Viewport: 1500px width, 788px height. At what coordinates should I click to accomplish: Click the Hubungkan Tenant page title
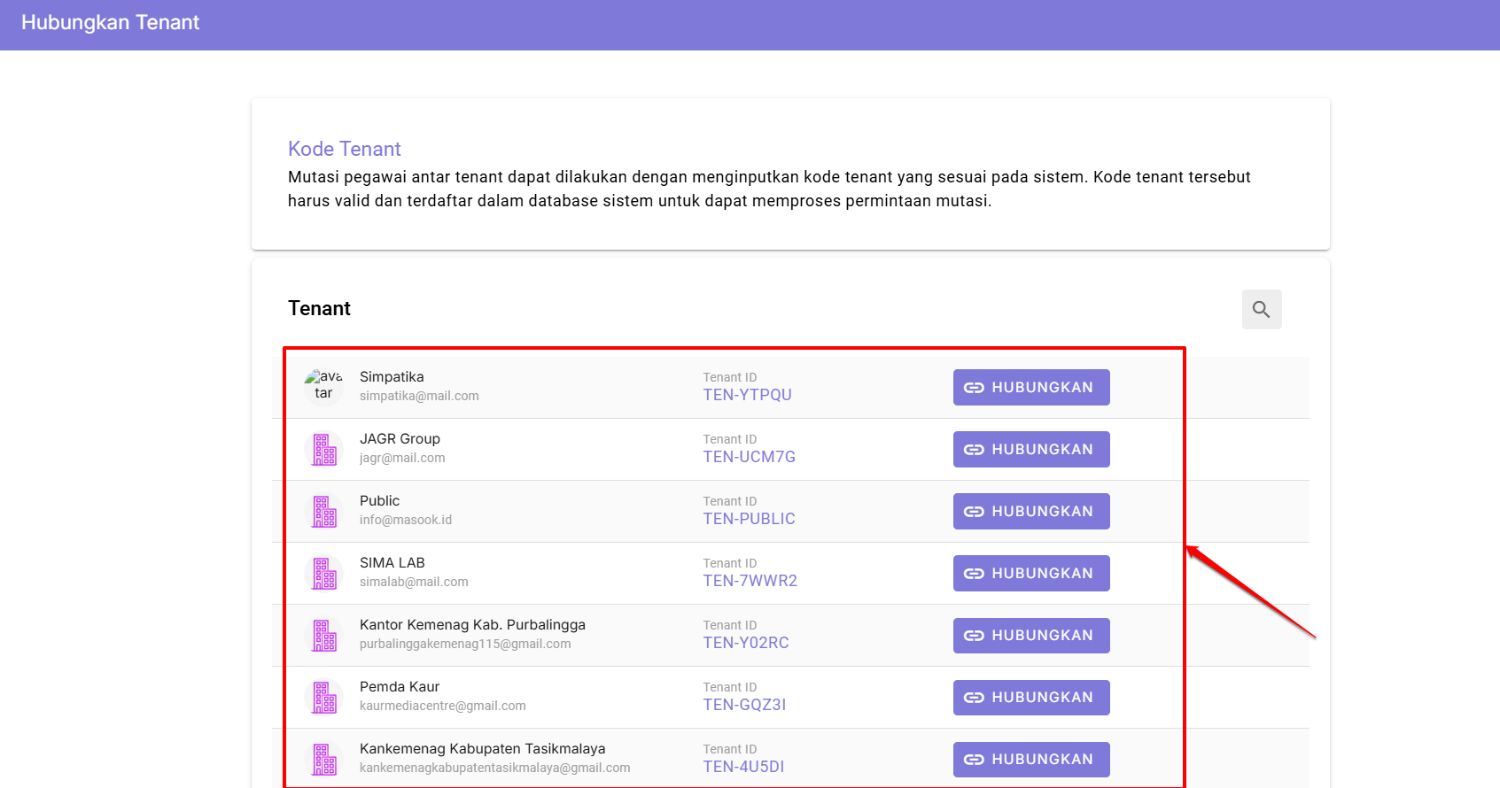coord(111,23)
